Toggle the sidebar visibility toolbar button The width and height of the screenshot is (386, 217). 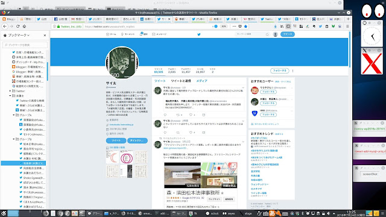point(288,27)
